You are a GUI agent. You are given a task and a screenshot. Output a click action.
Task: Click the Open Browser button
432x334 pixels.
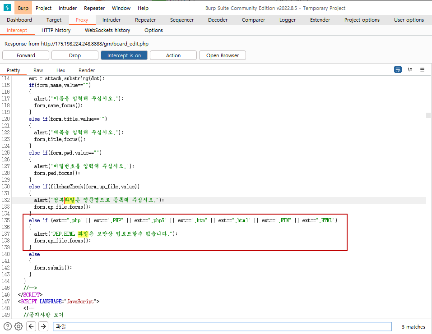pos(223,55)
